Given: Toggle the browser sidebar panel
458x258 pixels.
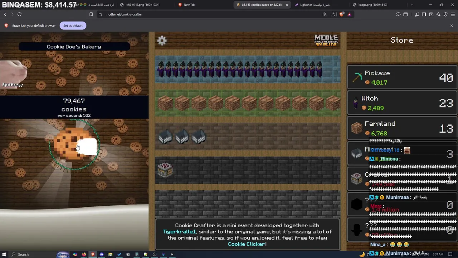Looking at the screenshot, I should (424, 14).
